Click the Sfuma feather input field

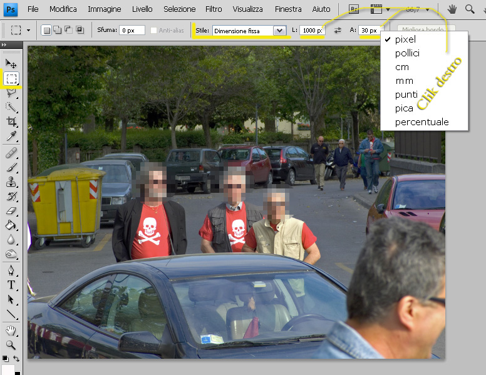132,30
